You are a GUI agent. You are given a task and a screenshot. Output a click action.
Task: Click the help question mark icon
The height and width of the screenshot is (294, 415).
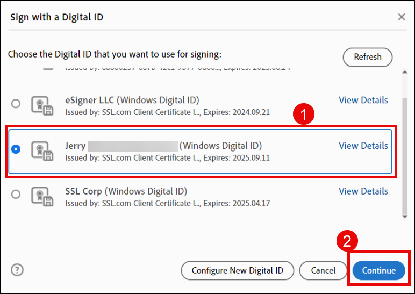17,270
